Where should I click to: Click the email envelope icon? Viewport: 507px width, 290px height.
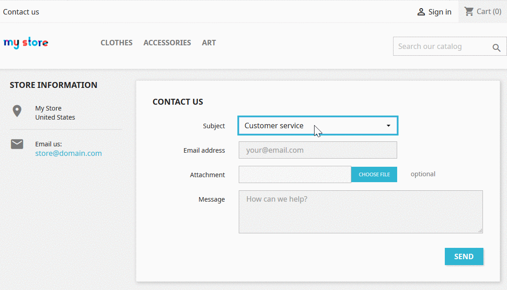point(17,144)
